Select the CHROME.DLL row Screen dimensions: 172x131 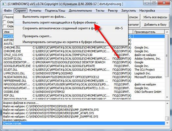pyautogui.click(x=84, y=48)
